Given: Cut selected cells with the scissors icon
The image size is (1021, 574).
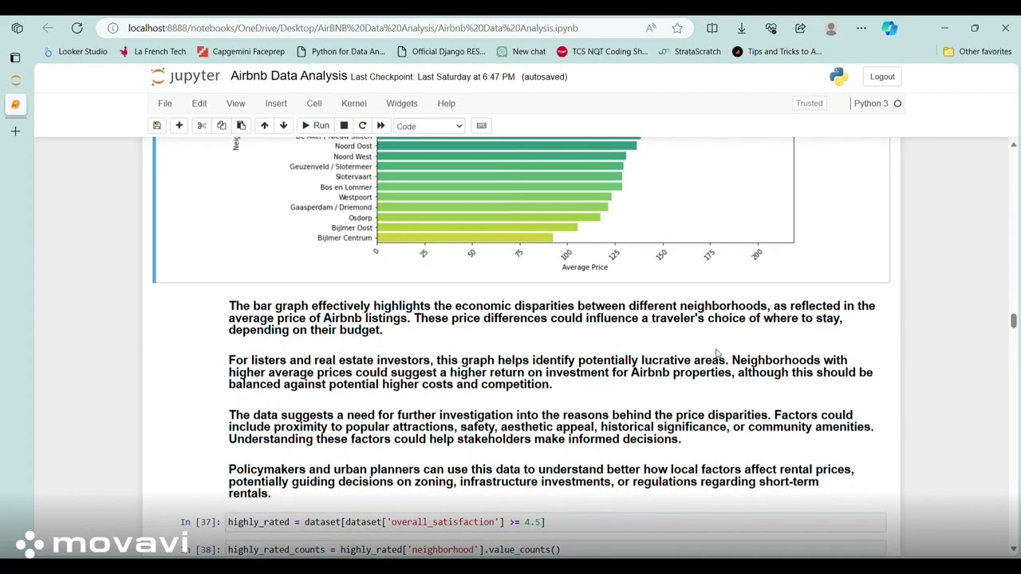Looking at the screenshot, I should pos(201,126).
